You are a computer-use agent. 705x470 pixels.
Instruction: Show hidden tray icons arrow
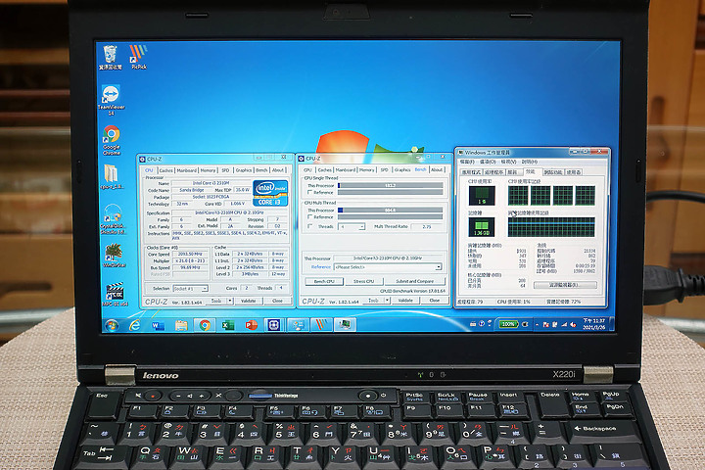(537, 324)
